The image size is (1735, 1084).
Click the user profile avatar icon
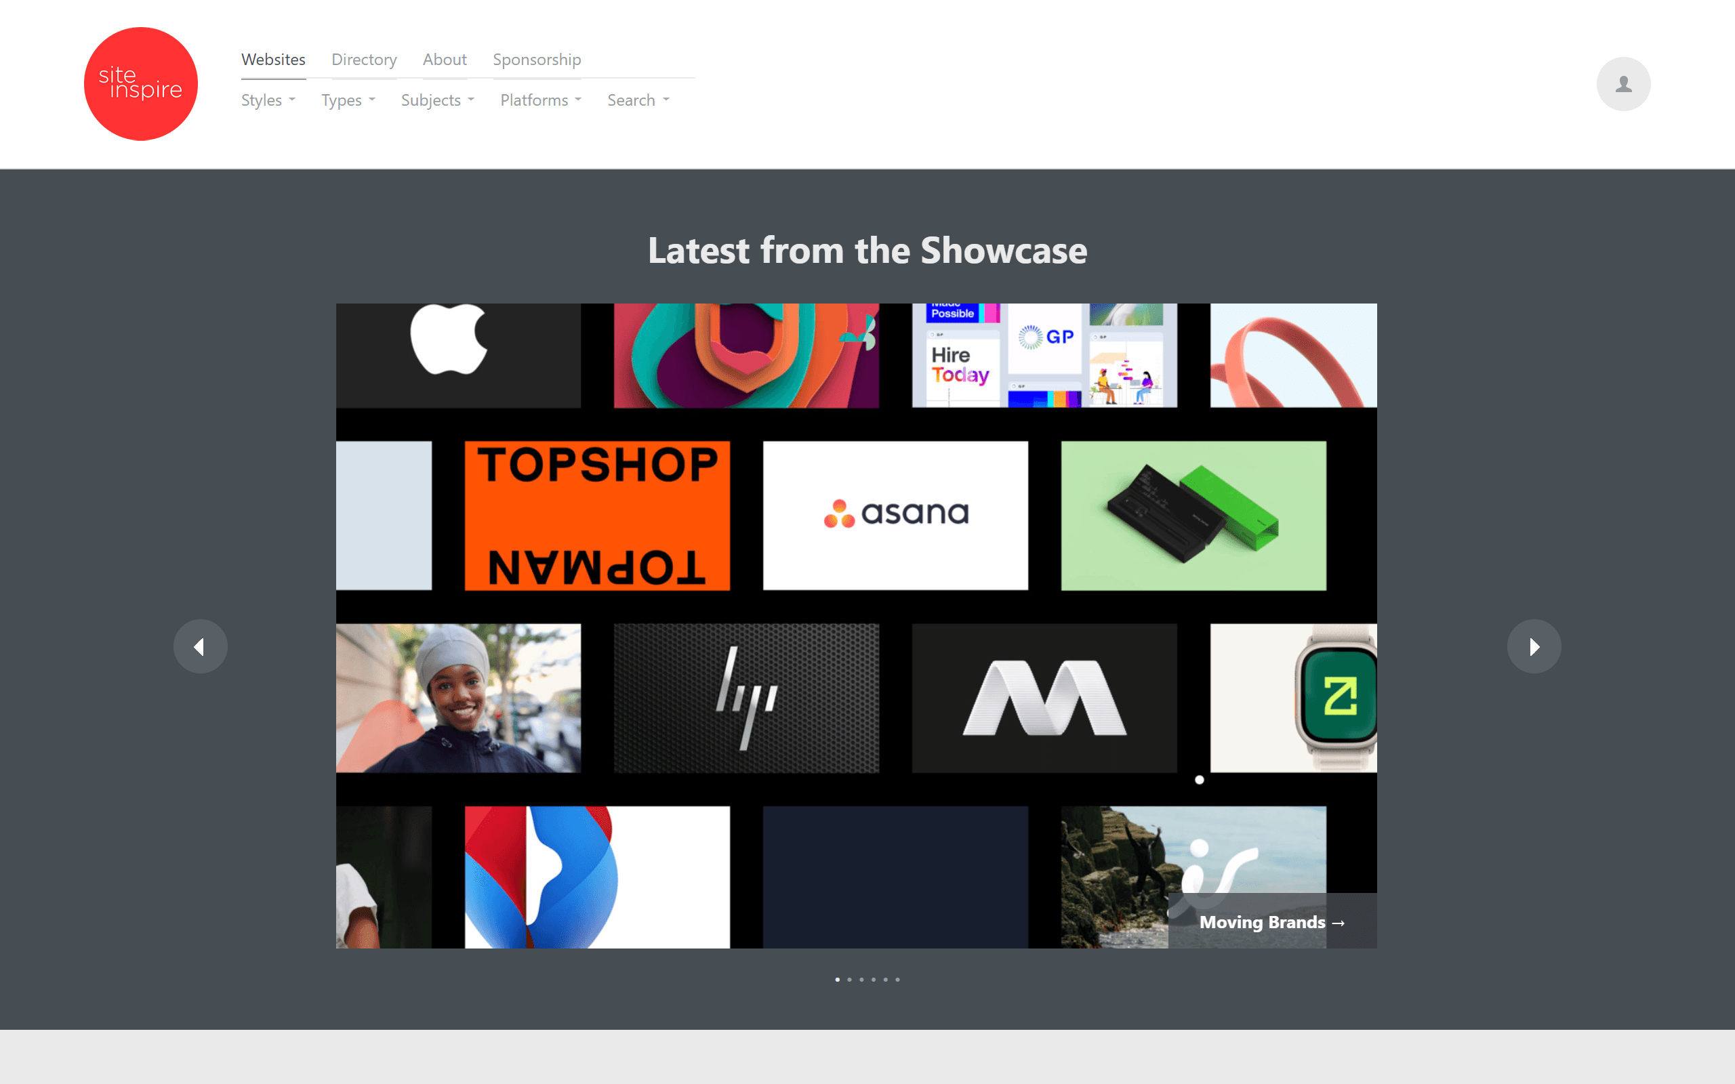click(x=1622, y=84)
